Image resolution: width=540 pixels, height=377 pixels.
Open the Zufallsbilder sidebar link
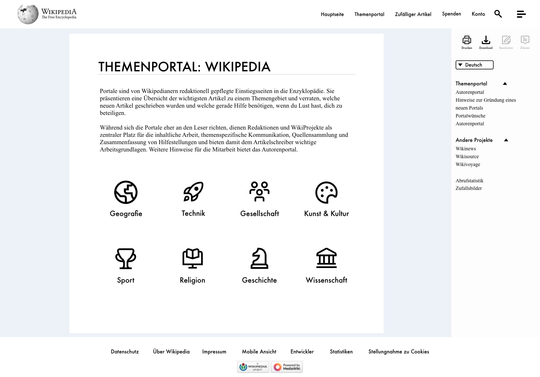[x=469, y=188]
